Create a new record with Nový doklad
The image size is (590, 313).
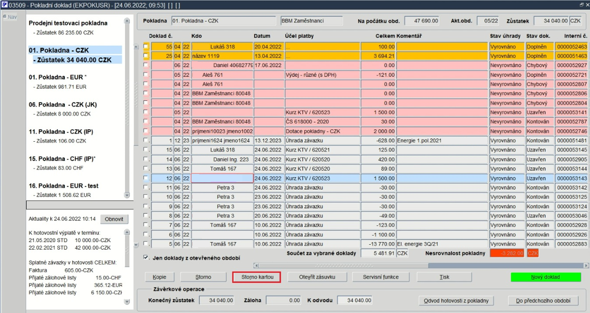[546, 277]
